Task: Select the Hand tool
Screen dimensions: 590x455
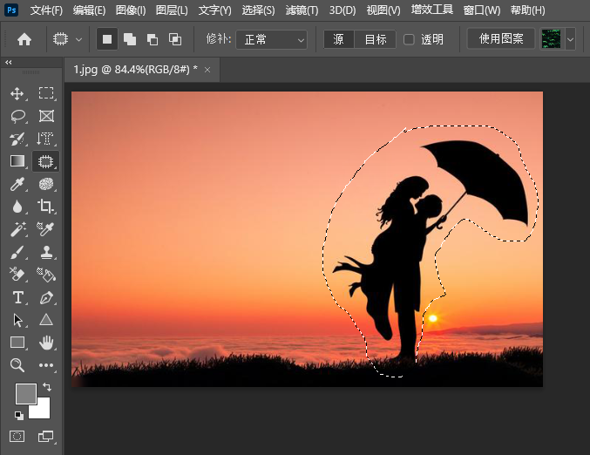Action: [x=46, y=343]
